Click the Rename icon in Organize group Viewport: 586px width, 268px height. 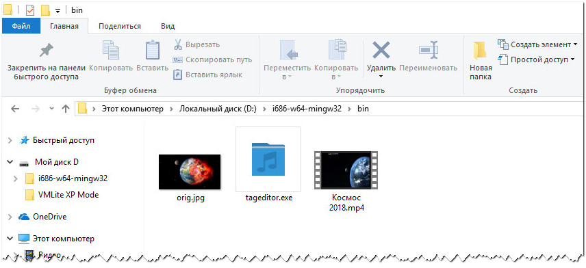429,50
